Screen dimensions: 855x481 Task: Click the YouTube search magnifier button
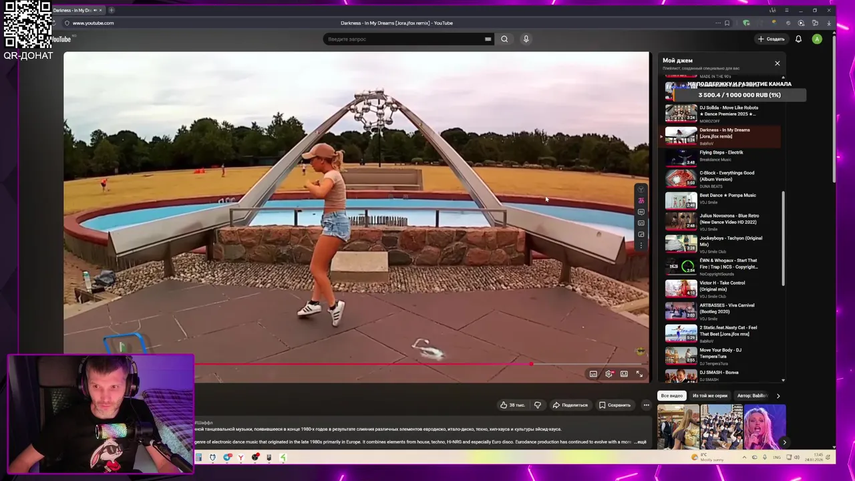[x=504, y=39]
